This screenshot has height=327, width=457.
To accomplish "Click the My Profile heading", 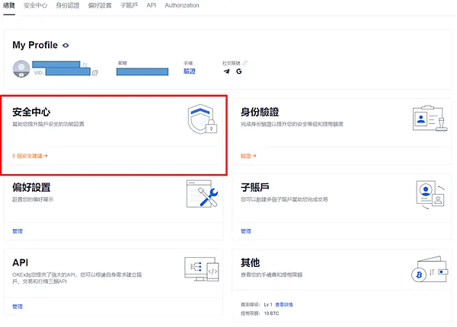I will point(35,45).
